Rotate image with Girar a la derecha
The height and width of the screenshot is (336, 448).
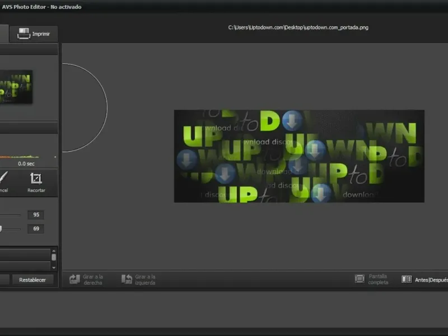tap(86, 279)
